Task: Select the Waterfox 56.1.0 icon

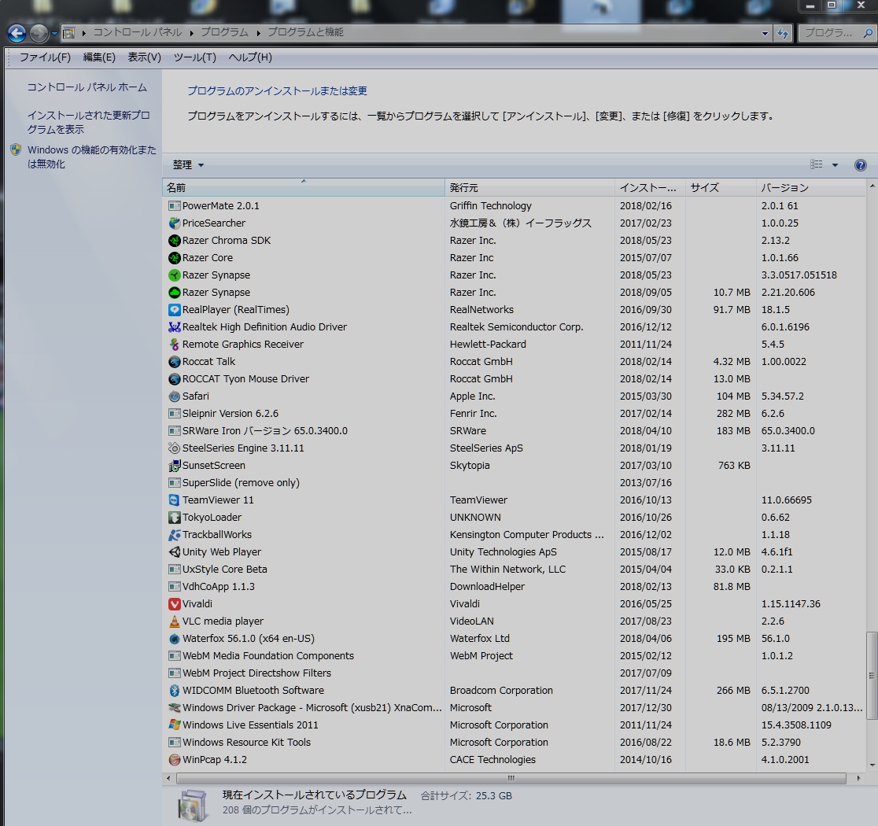Action: click(175, 639)
